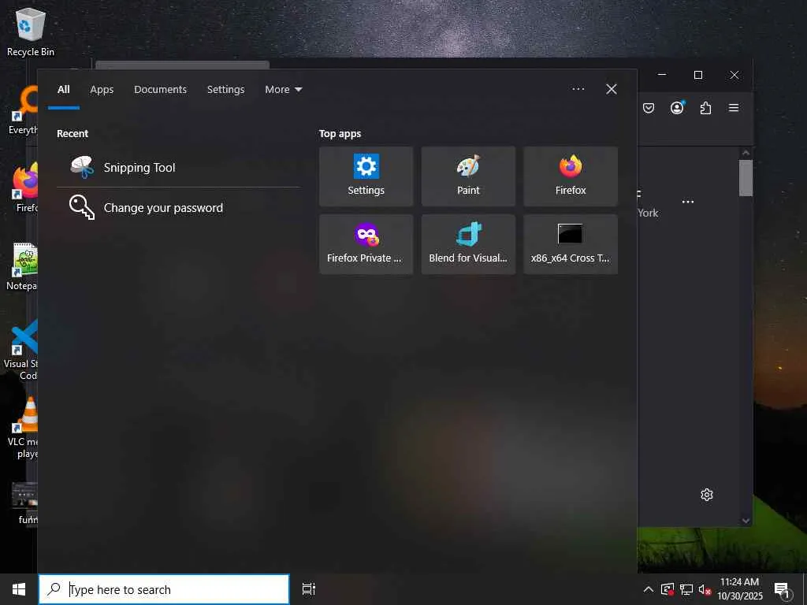Image resolution: width=807 pixels, height=605 pixels.
Task: Expand the More filter dropdown
Action: coord(284,90)
